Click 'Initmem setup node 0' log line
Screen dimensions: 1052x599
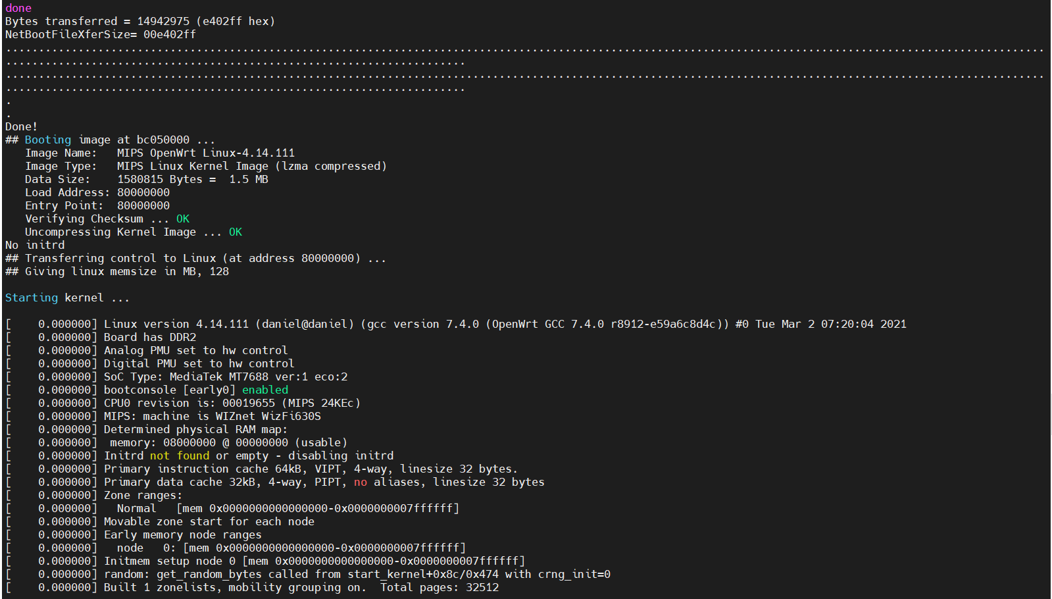point(265,561)
